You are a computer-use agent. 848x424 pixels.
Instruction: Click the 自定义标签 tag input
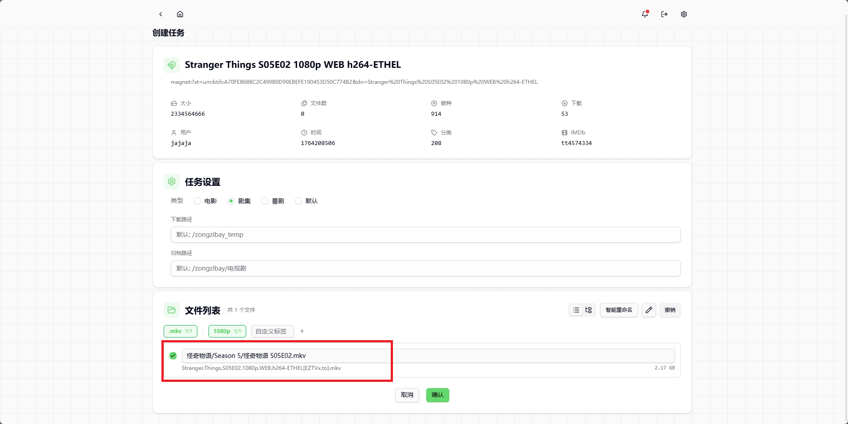(x=272, y=331)
